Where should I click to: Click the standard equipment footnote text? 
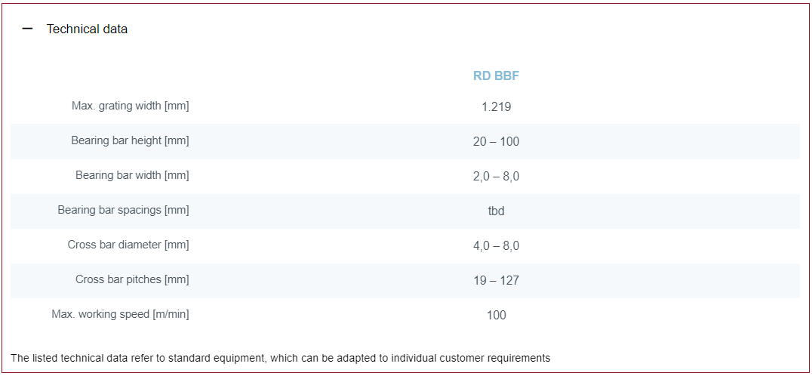point(281,358)
